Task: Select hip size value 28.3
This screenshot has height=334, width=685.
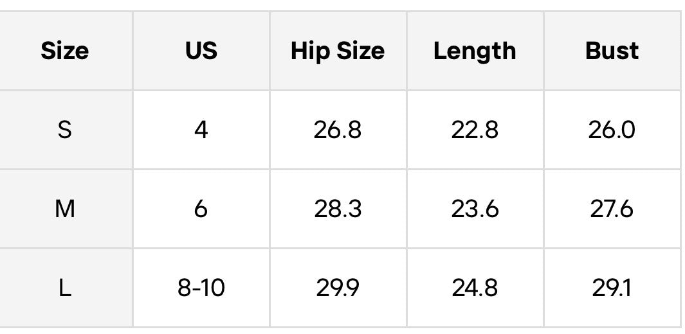Action: point(338,209)
